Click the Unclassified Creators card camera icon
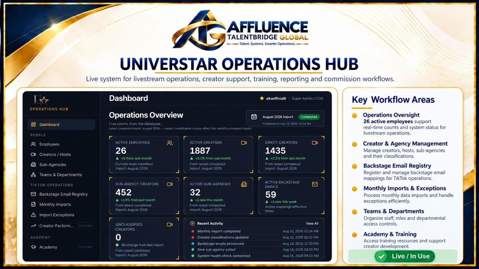 coord(170,224)
